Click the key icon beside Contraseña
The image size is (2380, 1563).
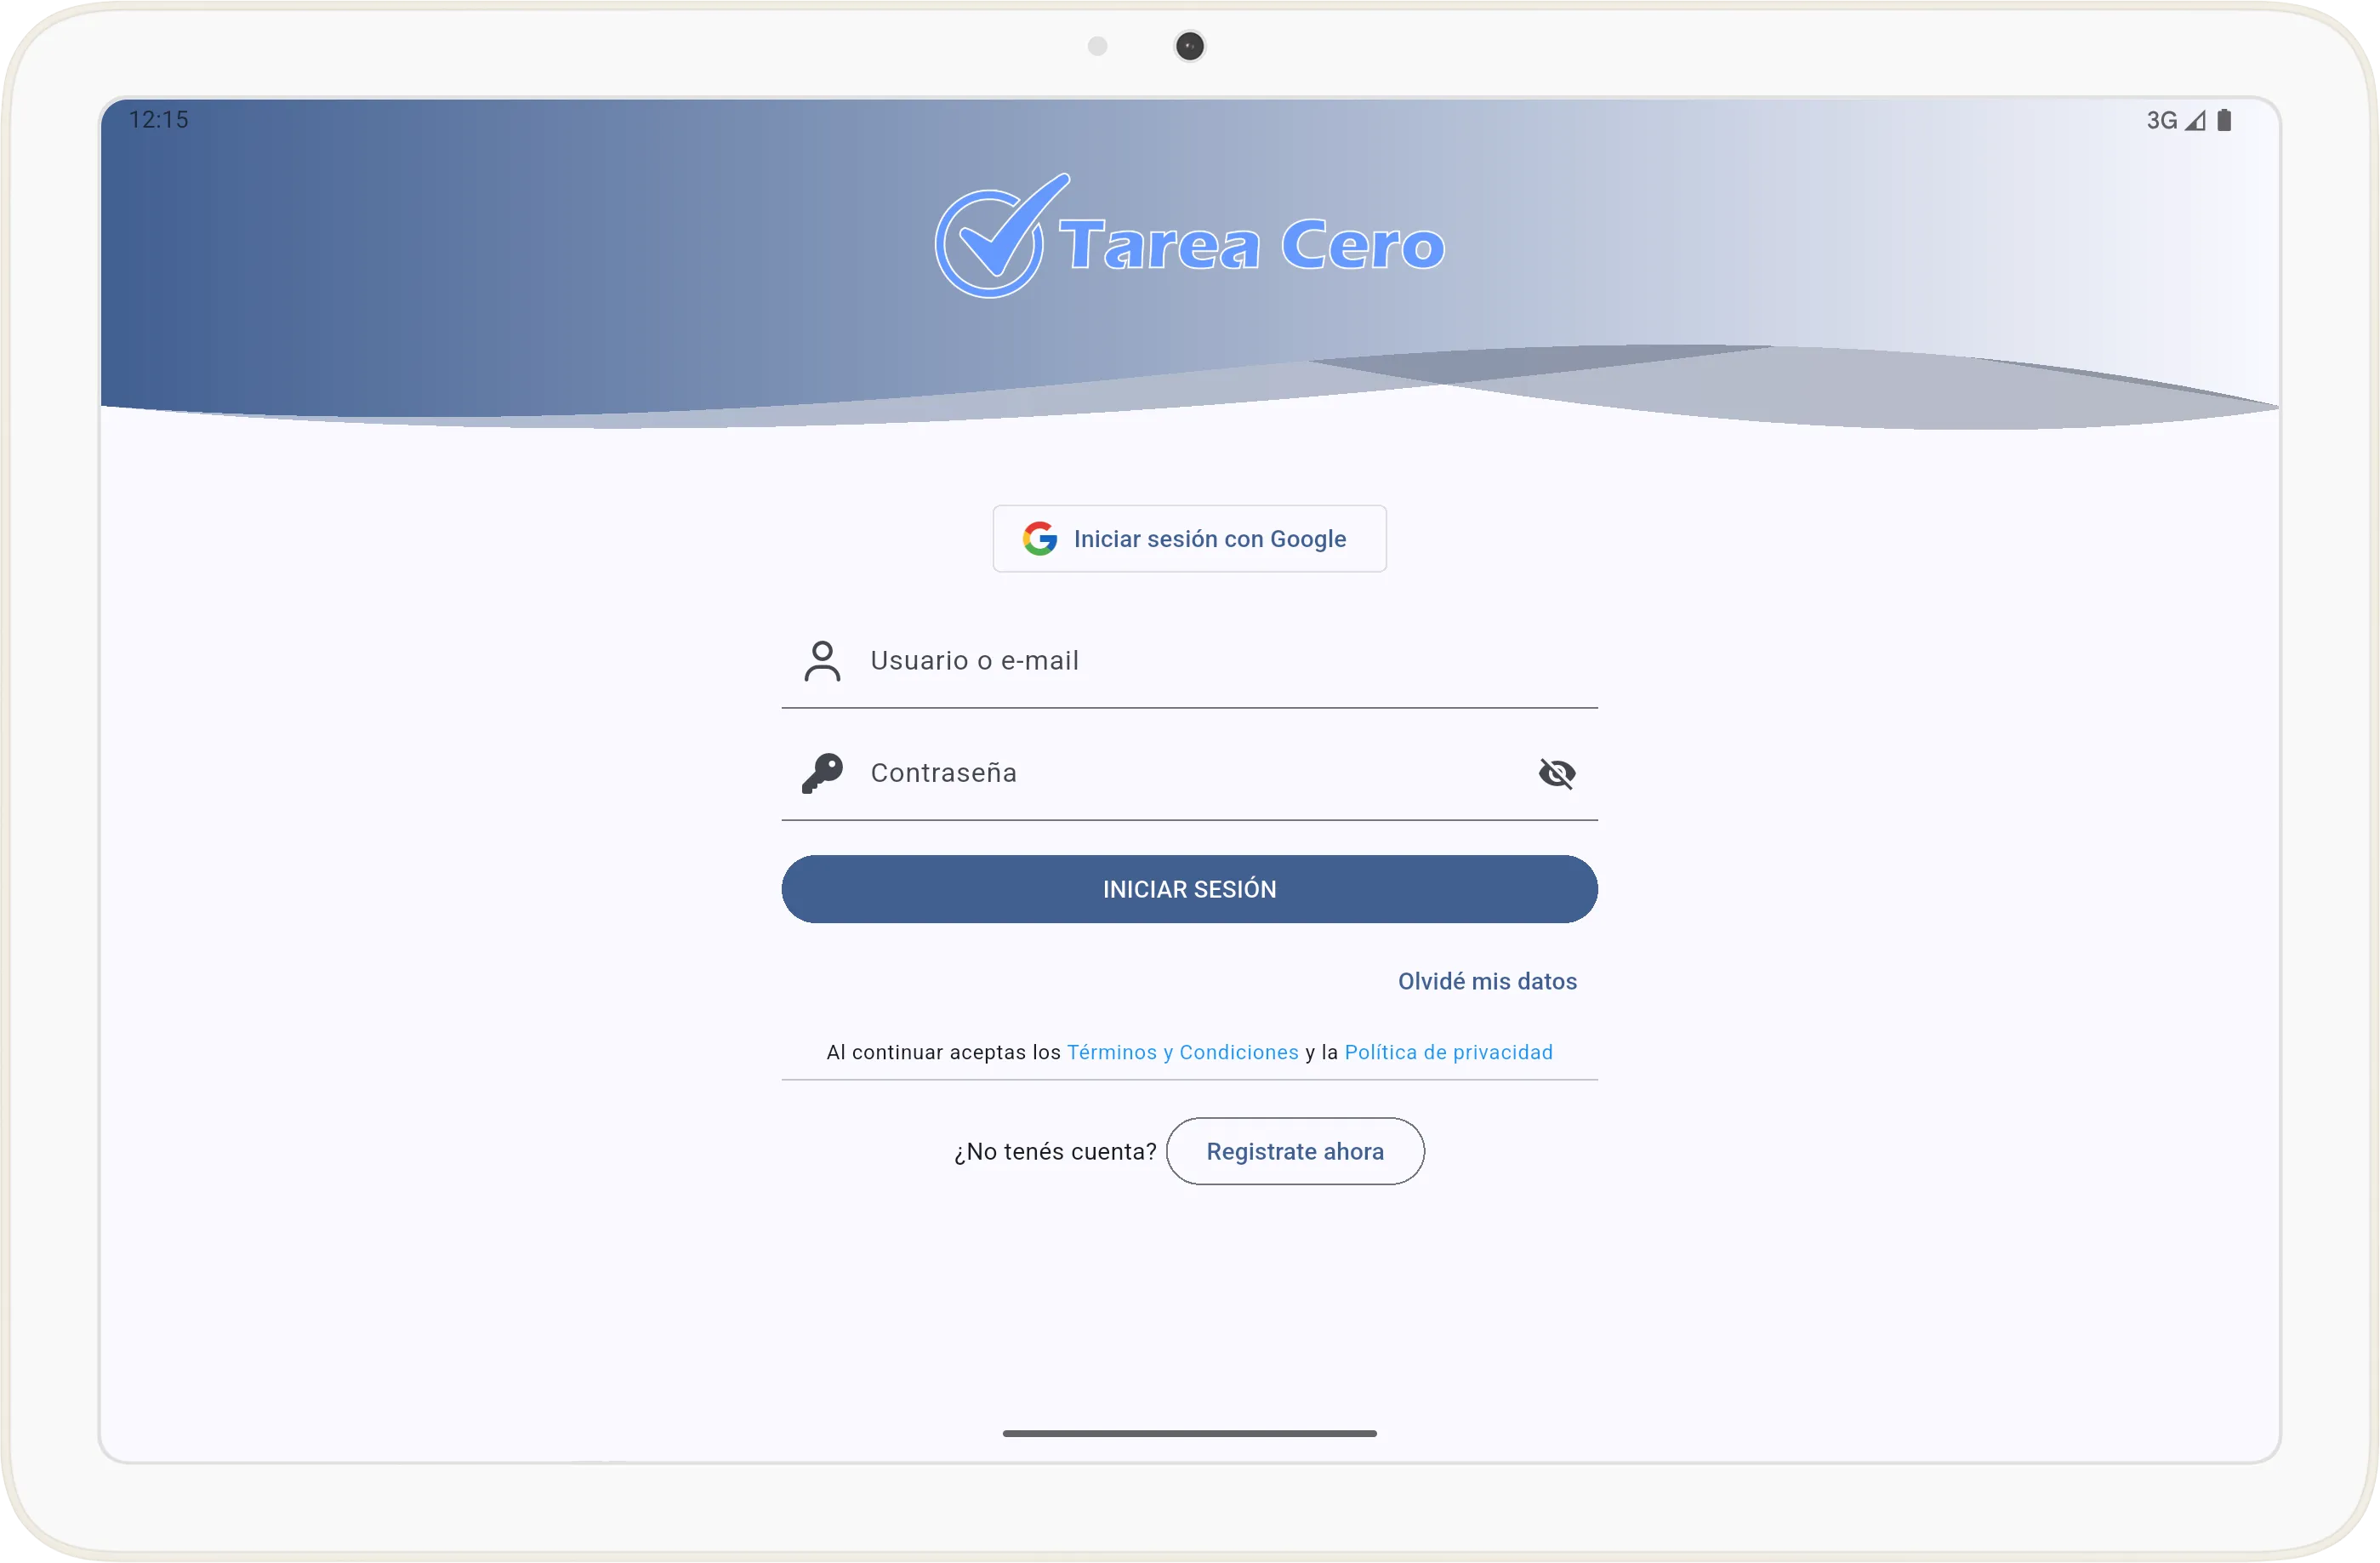tap(822, 773)
